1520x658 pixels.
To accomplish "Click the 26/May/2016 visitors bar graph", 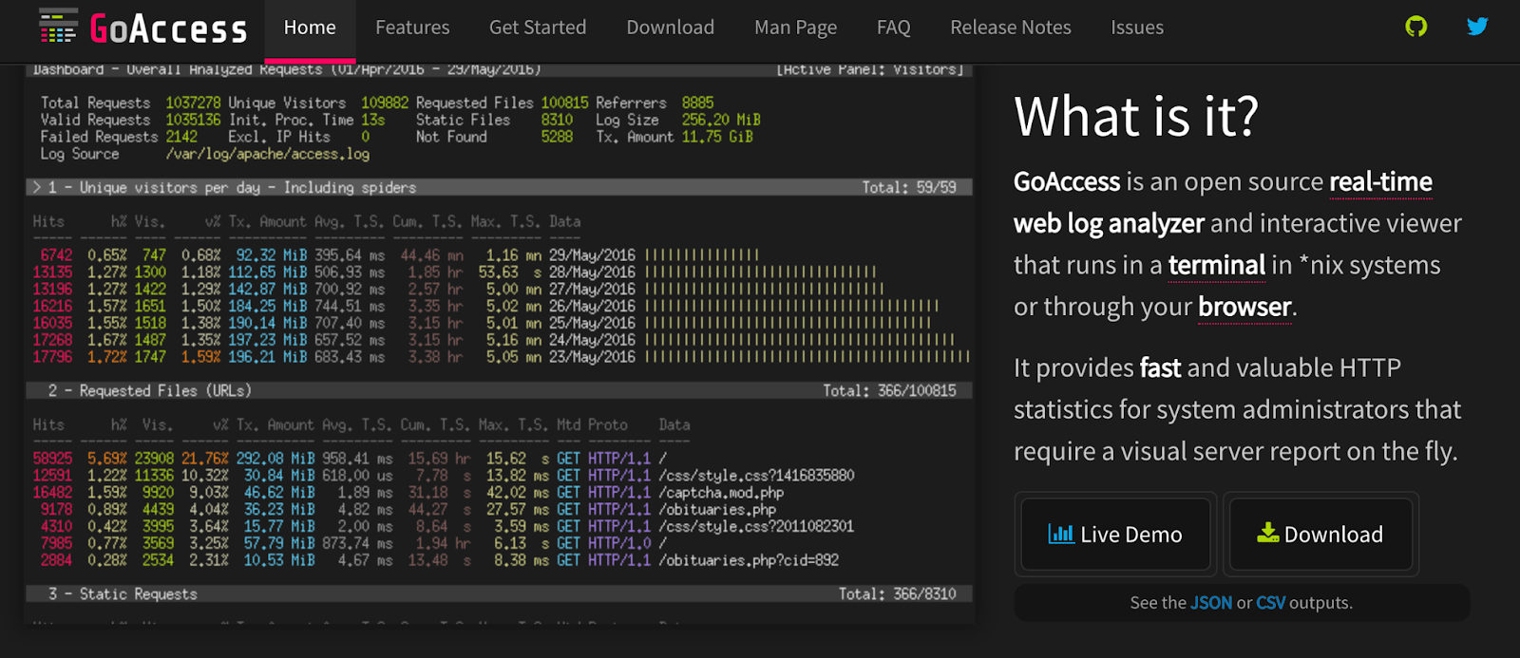I will (792, 307).
